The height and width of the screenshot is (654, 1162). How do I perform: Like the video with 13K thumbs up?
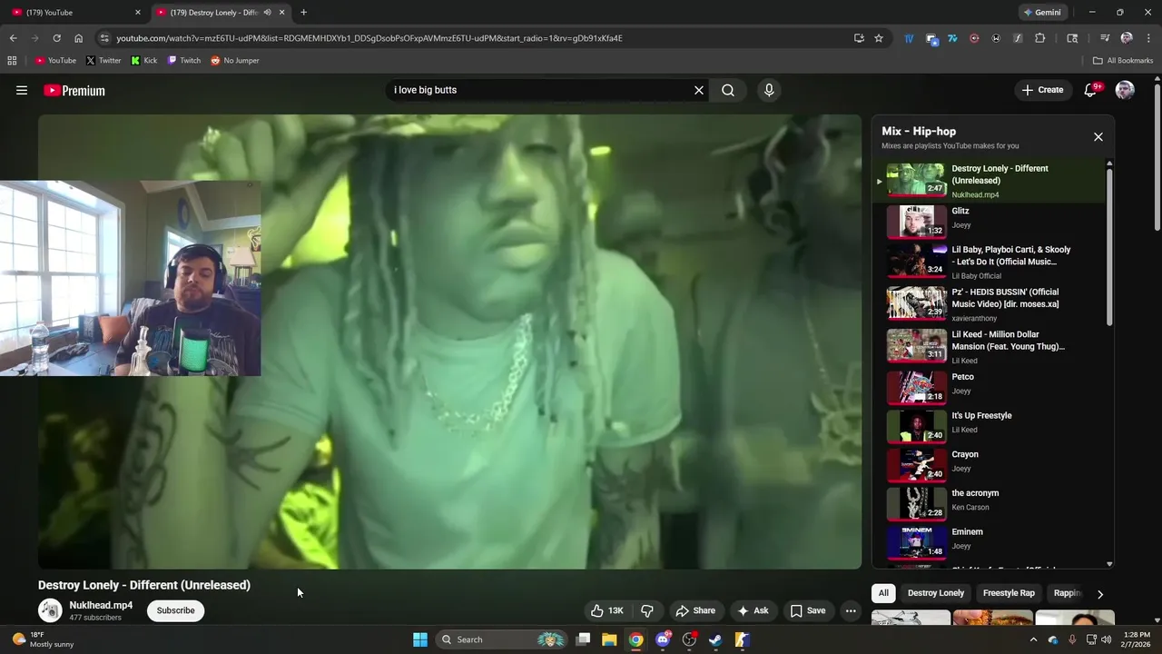tap(606, 610)
